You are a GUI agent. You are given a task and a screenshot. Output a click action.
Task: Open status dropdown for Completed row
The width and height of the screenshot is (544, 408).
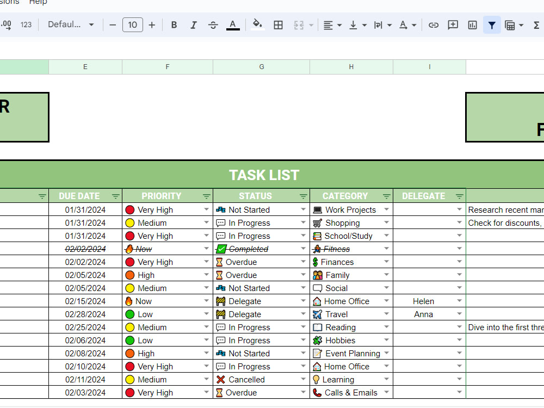click(303, 249)
